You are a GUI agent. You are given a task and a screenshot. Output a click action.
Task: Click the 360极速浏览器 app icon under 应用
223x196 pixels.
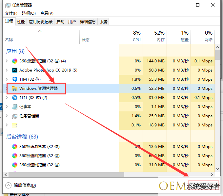(x=15, y=61)
